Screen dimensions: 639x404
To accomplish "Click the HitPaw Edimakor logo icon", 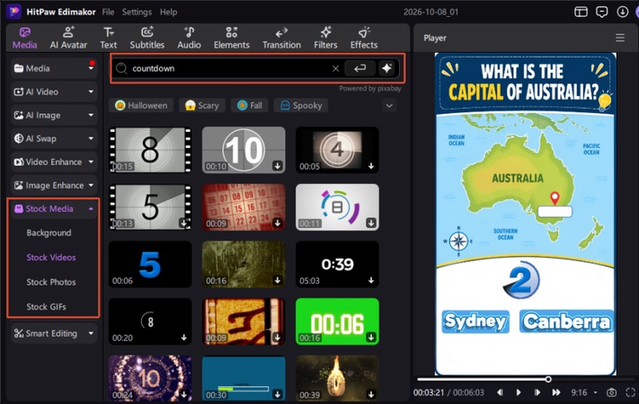I will pos(13,12).
